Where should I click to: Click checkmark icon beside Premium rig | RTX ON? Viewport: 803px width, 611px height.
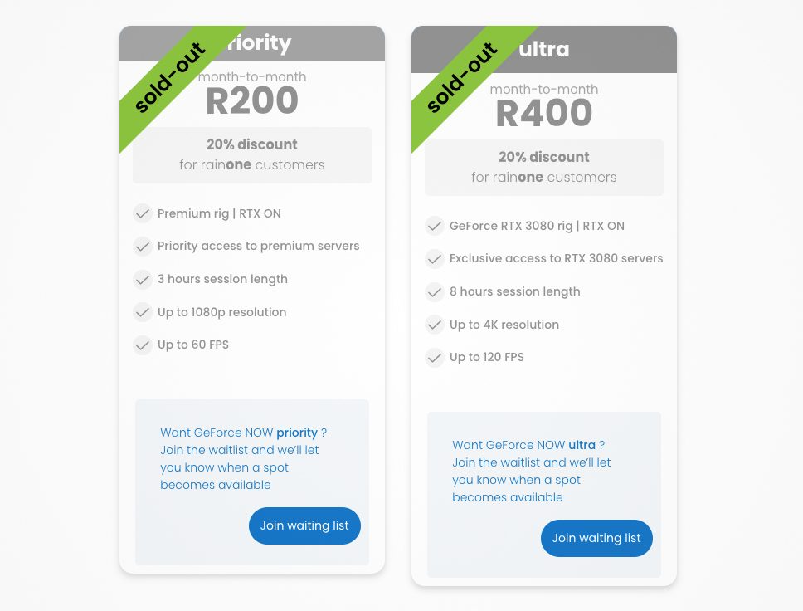(x=143, y=213)
